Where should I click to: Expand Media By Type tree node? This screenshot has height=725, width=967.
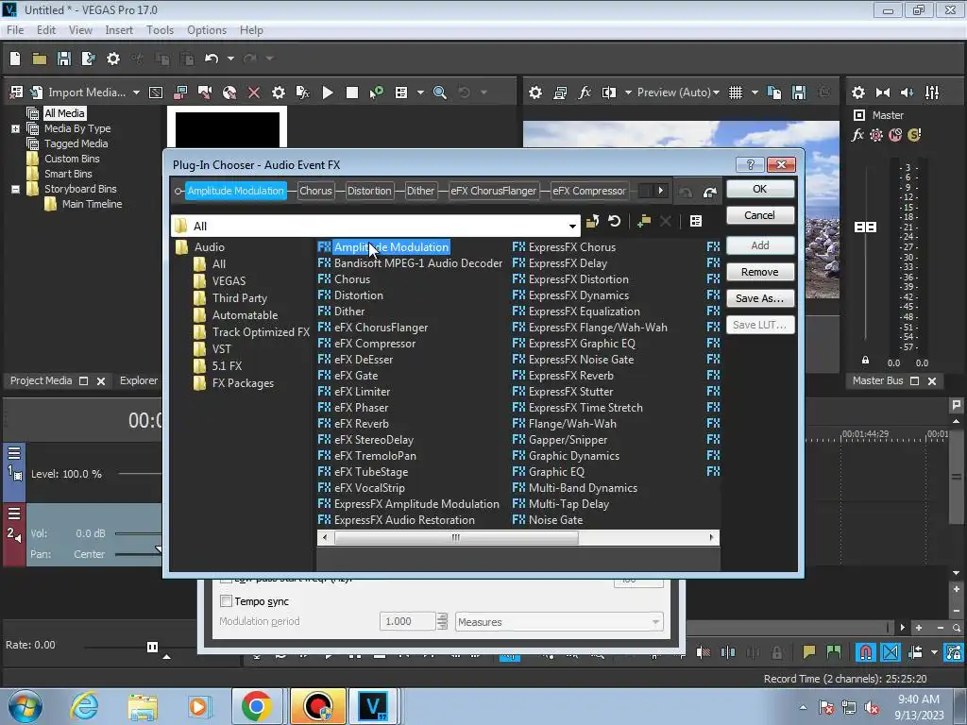15,128
